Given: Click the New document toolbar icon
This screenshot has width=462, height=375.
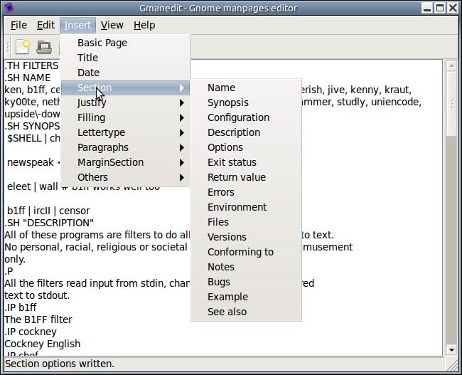Looking at the screenshot, I should [23, 47].
